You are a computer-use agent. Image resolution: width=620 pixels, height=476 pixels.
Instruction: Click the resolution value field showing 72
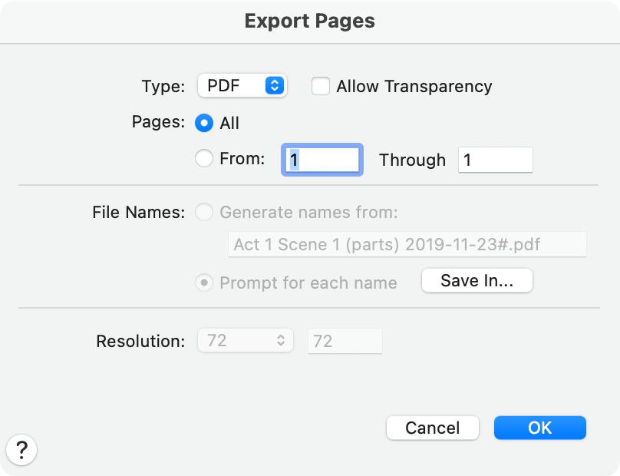(345, 340)
